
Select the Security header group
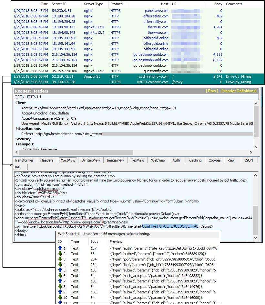[x=23, y=139]
